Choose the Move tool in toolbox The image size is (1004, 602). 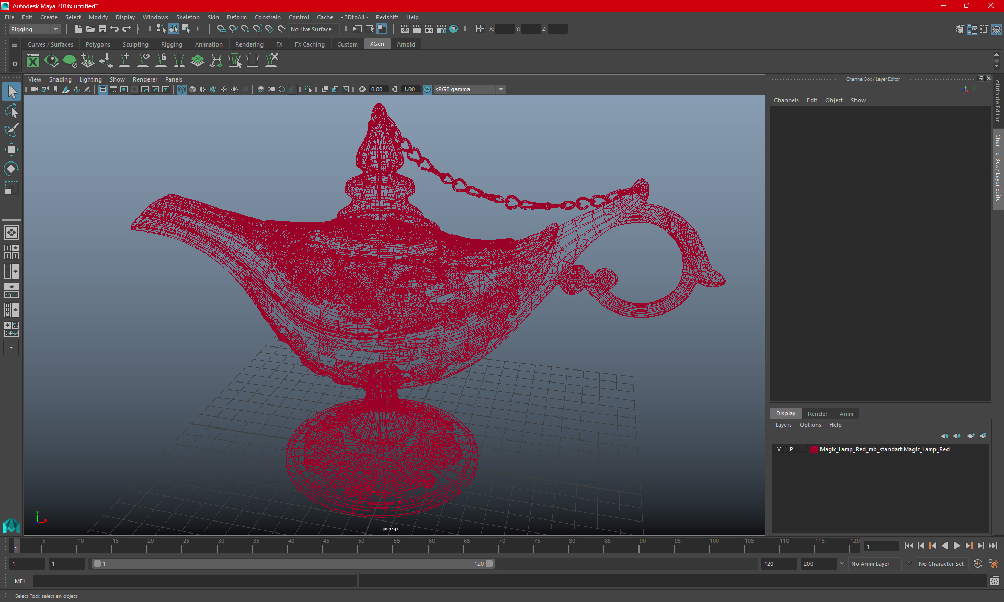point(11,149)
